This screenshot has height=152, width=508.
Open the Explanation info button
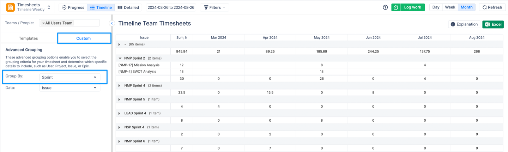(x=464, y=24)
